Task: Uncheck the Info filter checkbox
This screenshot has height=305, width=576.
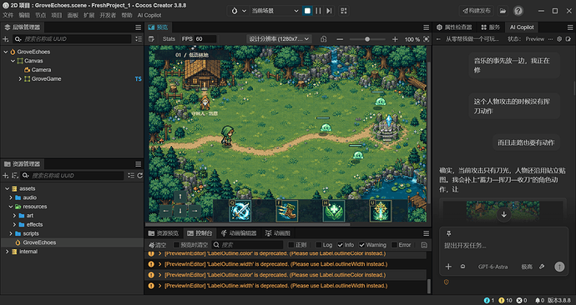Action: [x=340, y=245]
